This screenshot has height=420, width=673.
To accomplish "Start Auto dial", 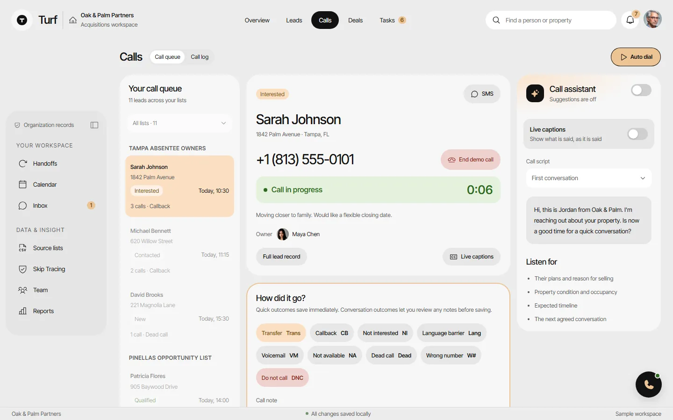I will coord(636,57).
